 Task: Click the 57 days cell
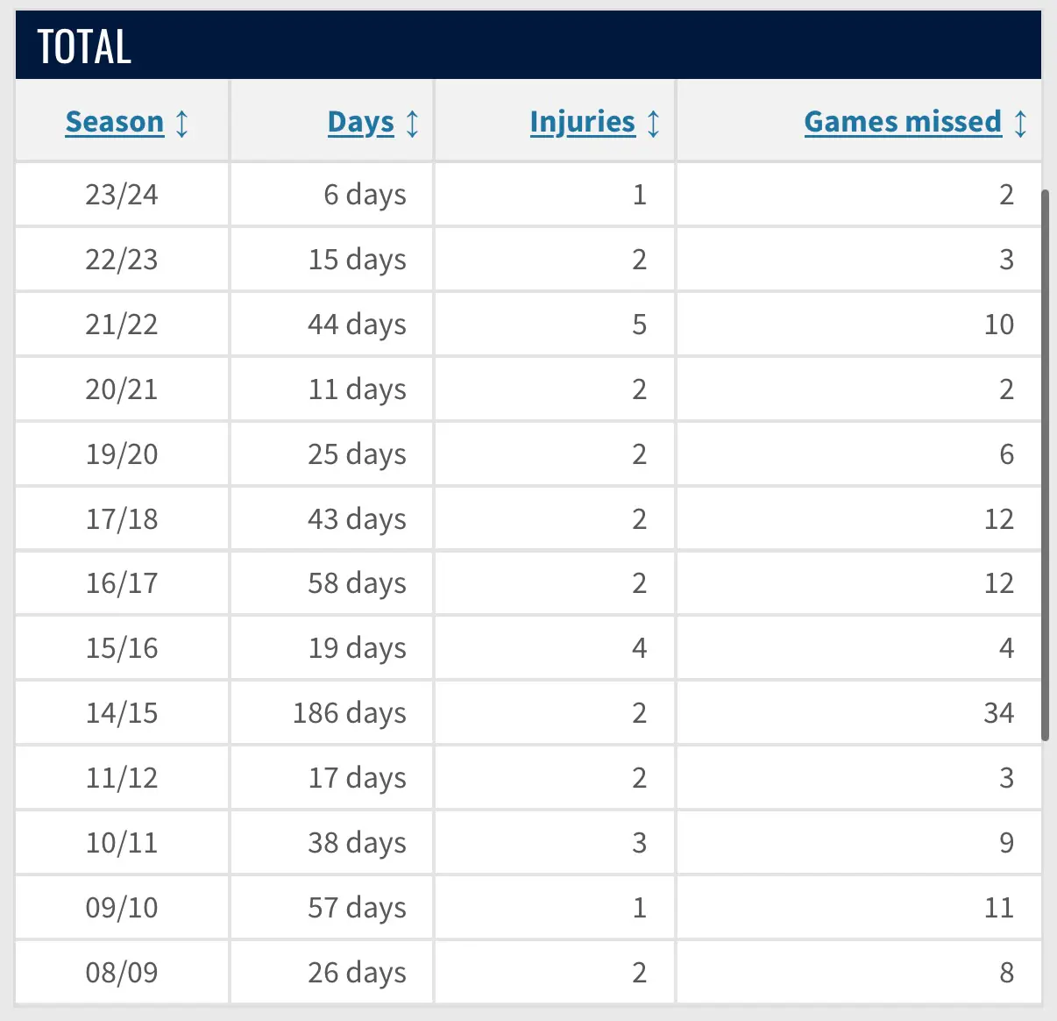click(x=332, y=907)
